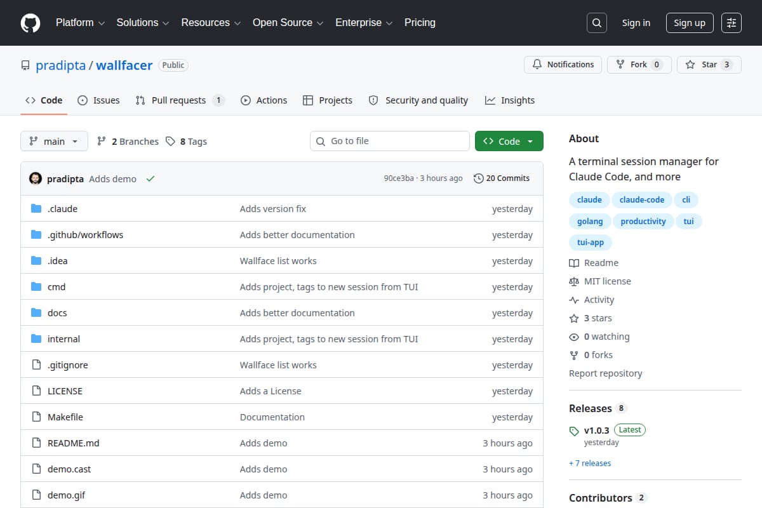762x508 pixels.
Task: Expand the Platform menu
Action: pyautogui.click(x=80, y=23)
